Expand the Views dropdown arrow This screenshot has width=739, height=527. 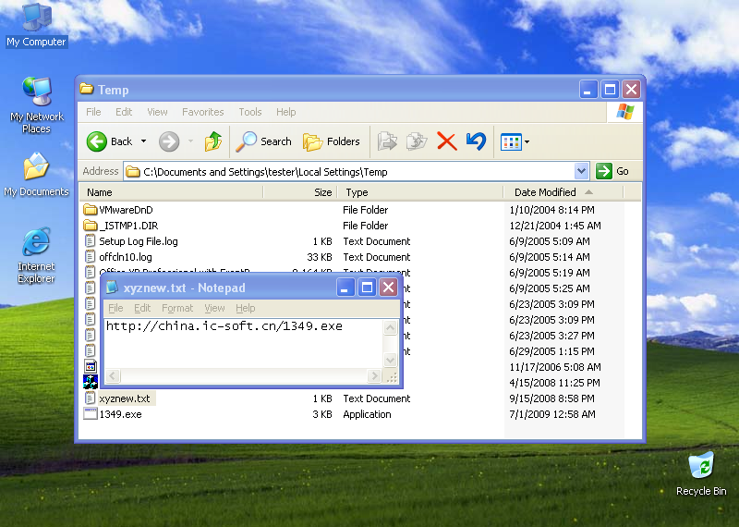527,141
